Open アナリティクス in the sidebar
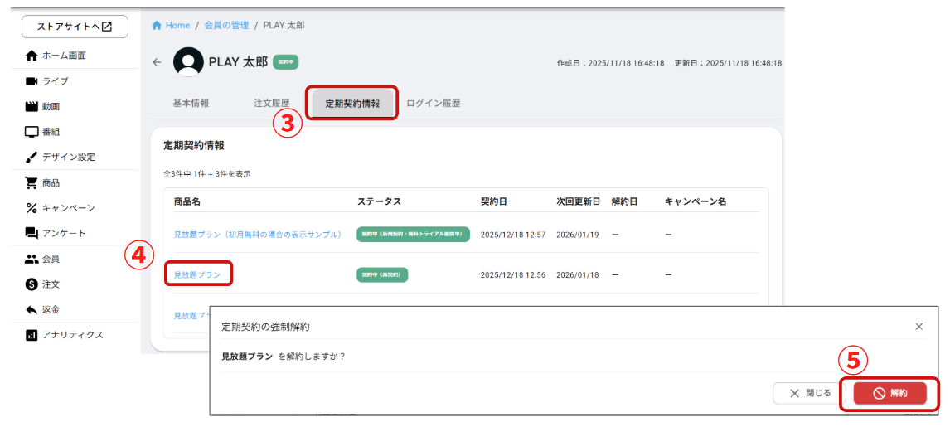This screenshot has height=427, width=950. click(x=72, y=335)
